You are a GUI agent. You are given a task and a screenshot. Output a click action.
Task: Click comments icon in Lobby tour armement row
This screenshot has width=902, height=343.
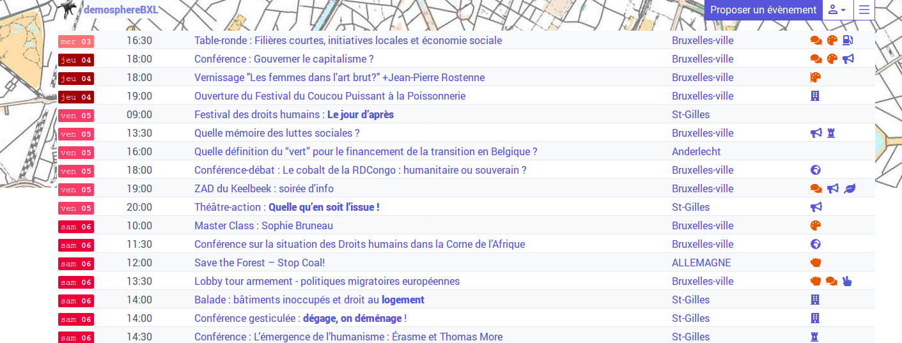click(x=831, y=281)
